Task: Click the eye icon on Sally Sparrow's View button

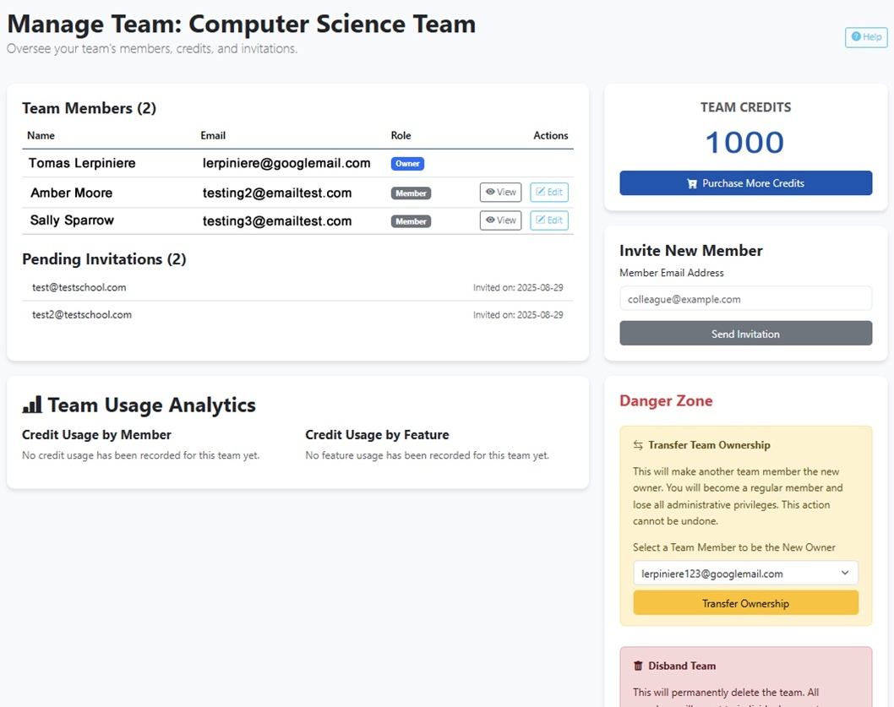Action: pos(488,220)
